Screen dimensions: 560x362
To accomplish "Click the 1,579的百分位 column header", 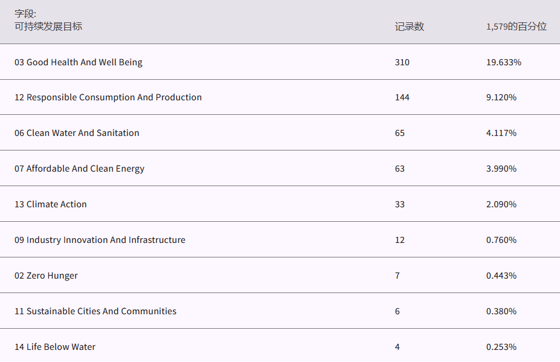I will tap(516, 27).
